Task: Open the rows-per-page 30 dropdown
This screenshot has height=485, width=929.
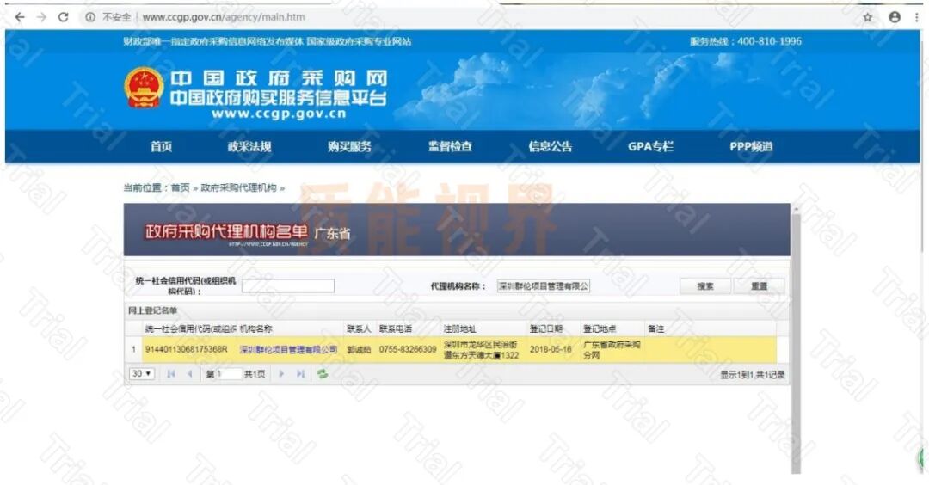Action: 142,374
